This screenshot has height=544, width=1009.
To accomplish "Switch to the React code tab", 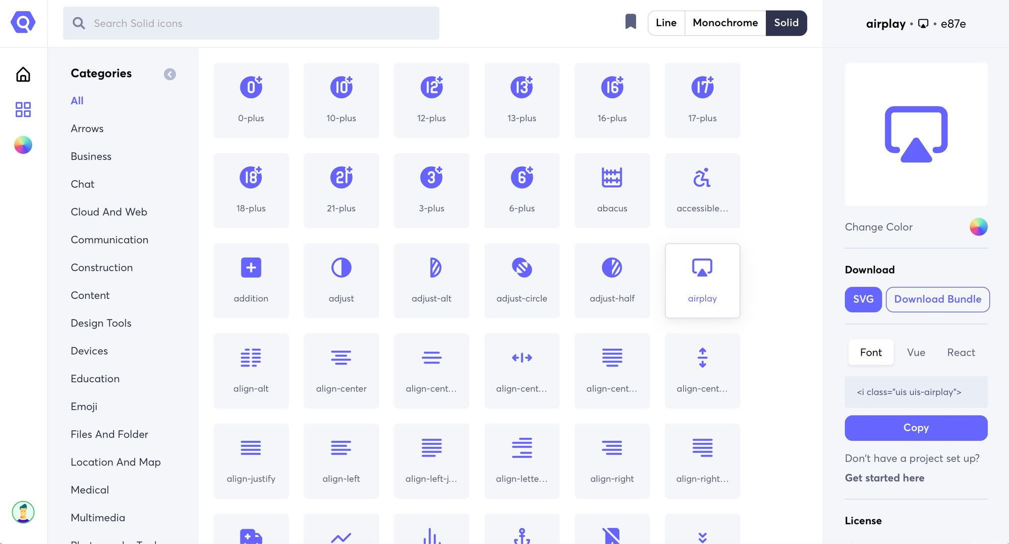I will (961, 352).
